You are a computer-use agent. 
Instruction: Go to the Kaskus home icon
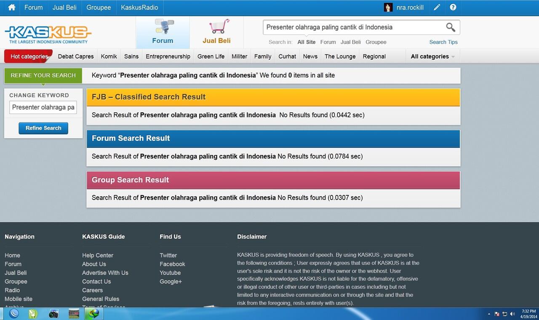(x=12, y=8)
